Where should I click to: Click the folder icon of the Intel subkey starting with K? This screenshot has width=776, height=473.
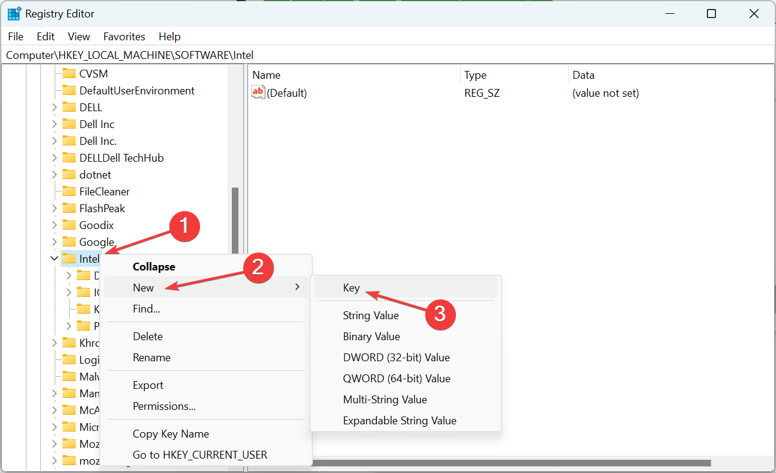click(83, 309)
